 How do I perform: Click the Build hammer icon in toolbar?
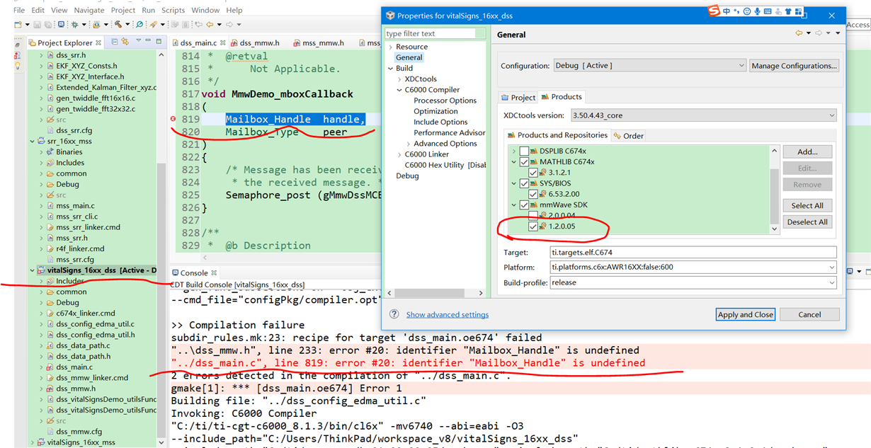click(x=118, y=24)
